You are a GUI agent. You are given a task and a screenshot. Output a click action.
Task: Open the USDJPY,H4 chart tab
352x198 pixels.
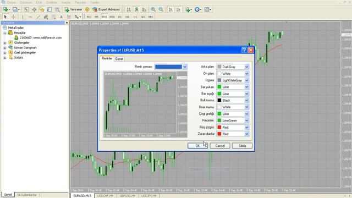[149, 196]
